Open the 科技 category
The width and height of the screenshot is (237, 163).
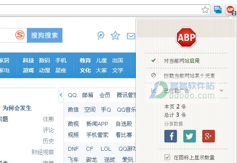tap(28, 60)
